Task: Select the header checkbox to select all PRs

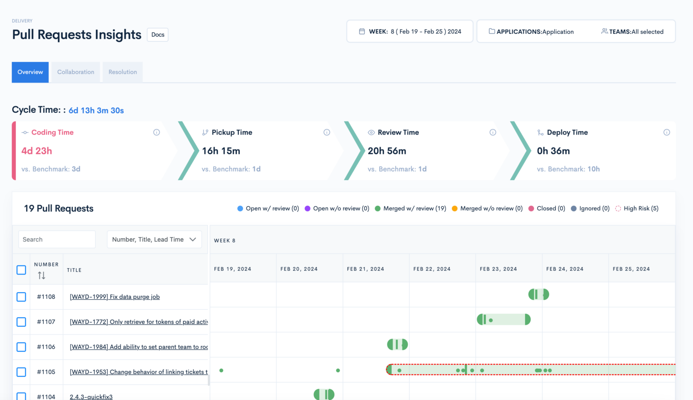Action: 21,270
